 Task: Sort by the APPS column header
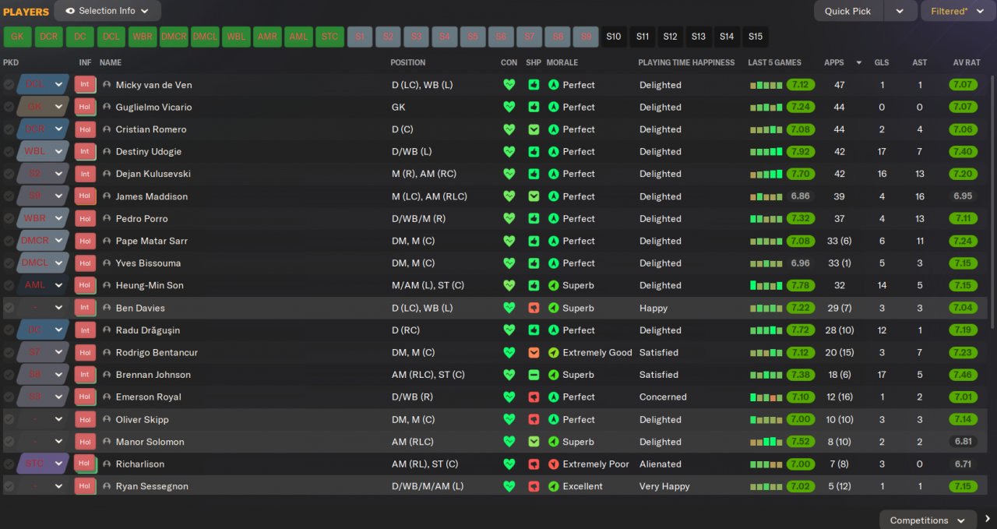click(x=833, y=62)
